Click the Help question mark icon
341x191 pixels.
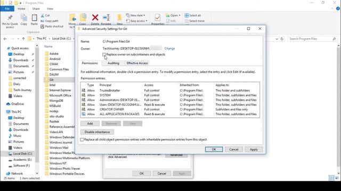pyautogui.click(x=338, y=8)
